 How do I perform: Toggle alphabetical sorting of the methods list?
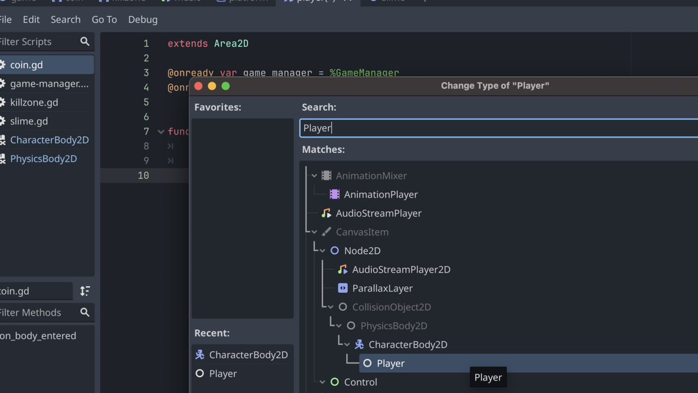pyautogui.click(x=85, y=291)
